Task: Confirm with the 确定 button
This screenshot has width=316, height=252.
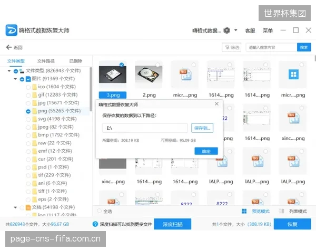Action: click(206, 151)
